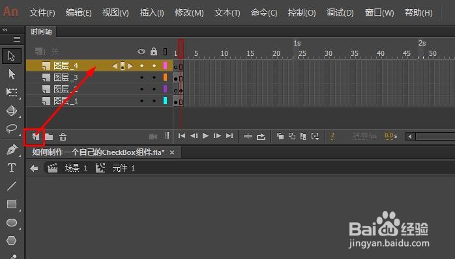The image size is (455, 259).
Task: Collapse the tools panel double-arrow
Action: (5, 29)
